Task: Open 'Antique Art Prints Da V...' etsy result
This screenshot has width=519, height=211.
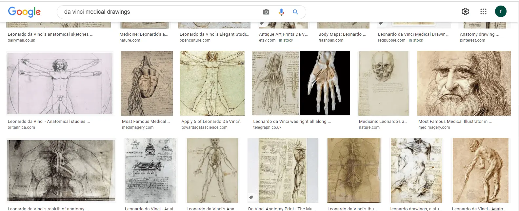Action: tap(283, 34)
